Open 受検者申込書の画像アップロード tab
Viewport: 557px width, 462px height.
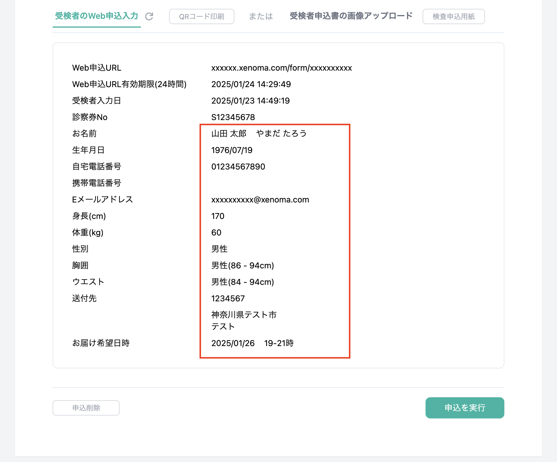click(x=351, y=16)
